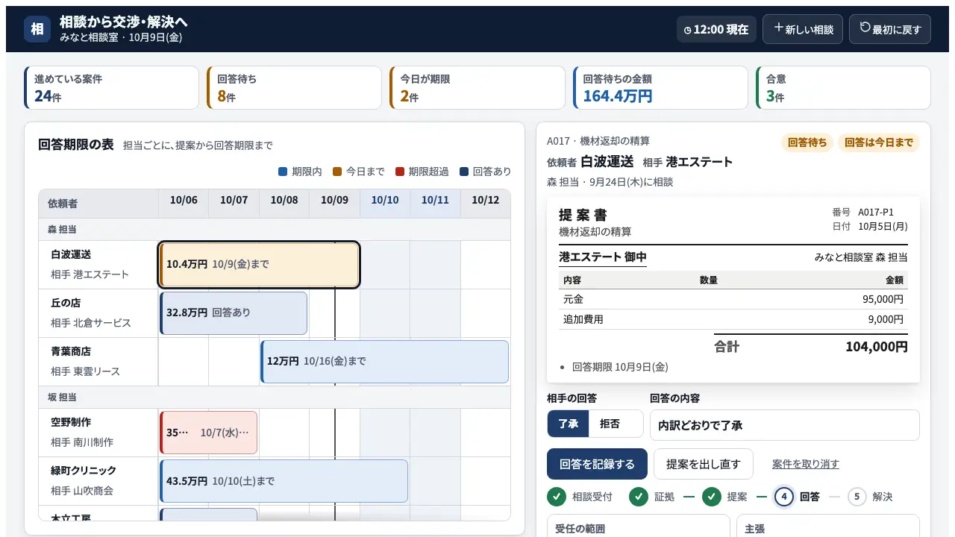Select 了承 as the counterpart's answer
Image resolution: width=955 pixels, height=537 pixels.
(569, 424)
